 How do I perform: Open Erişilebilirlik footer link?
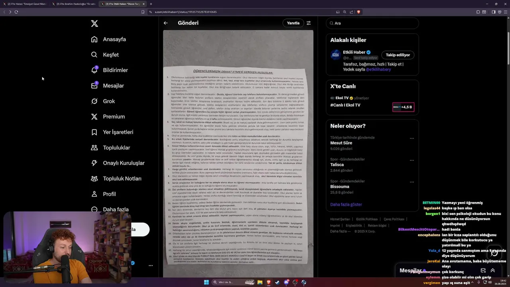point(354,226)
